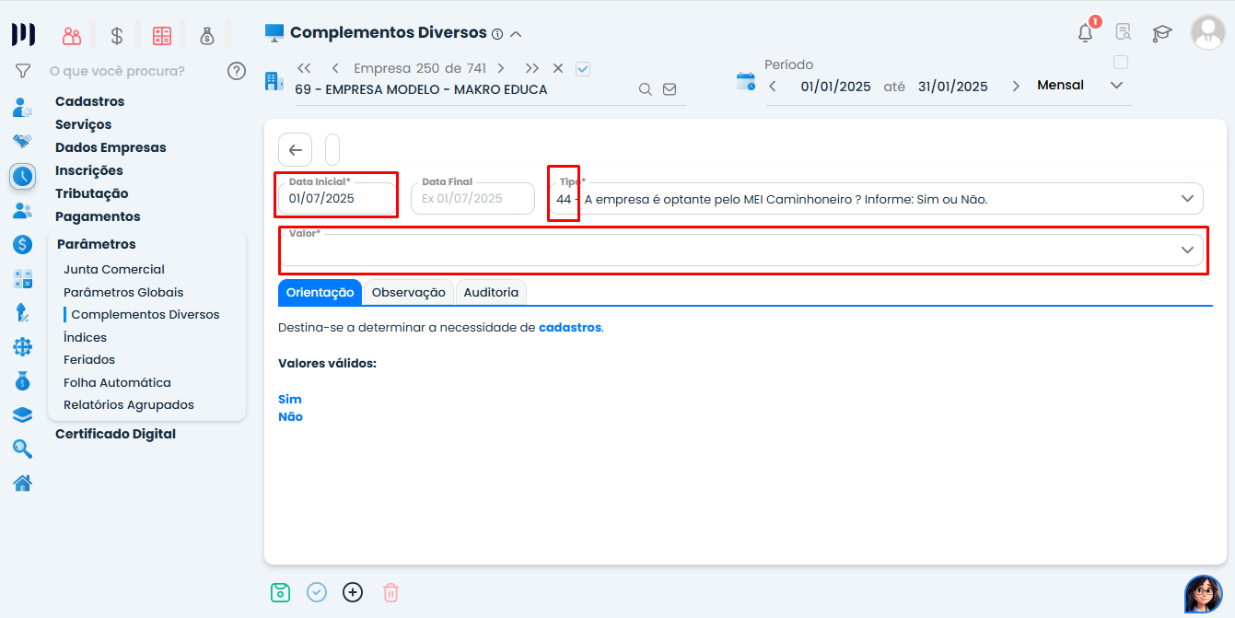Click the green save disk icon

(281, 592)
